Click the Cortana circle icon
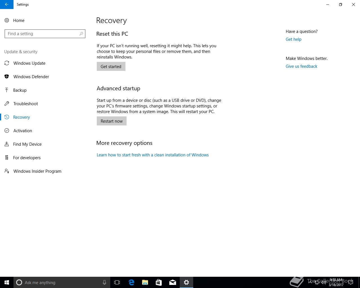The width and height of the screenshot is (360, 288). [x=19, y=282]
